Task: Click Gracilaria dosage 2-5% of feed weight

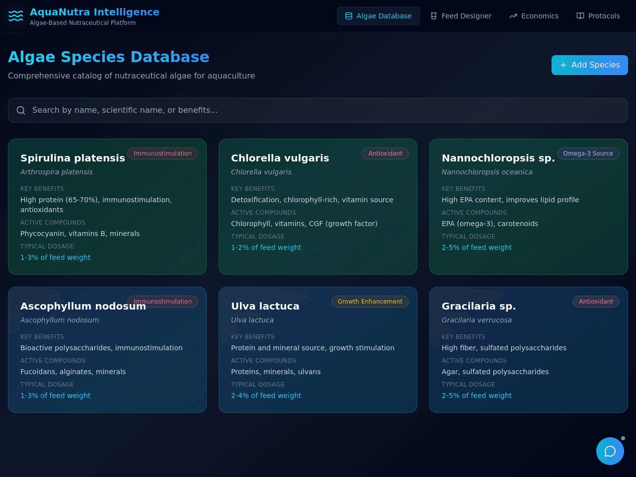Action: point(477,396)
